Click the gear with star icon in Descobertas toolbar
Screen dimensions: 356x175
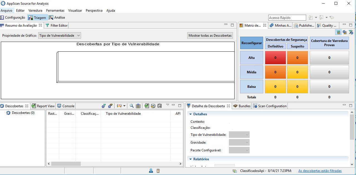click(x=153, y=106)
